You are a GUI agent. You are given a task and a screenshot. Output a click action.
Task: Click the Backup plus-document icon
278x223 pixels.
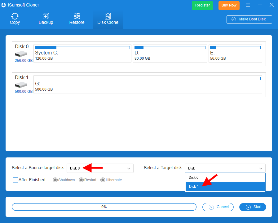tap(46, 16)
